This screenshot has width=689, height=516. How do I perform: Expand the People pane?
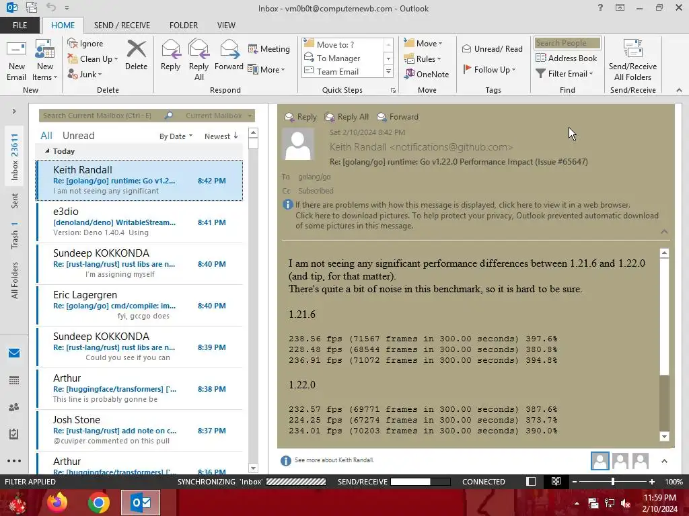click(x=664, y=461)
